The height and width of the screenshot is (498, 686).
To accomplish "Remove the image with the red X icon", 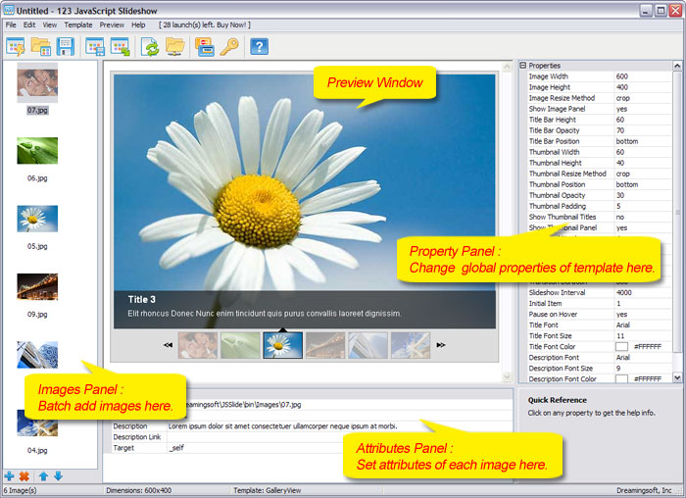I will coord(24,476).
